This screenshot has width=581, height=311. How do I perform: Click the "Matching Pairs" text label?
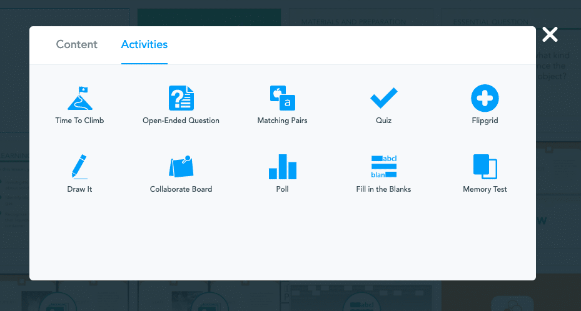(x=282, y=121)
